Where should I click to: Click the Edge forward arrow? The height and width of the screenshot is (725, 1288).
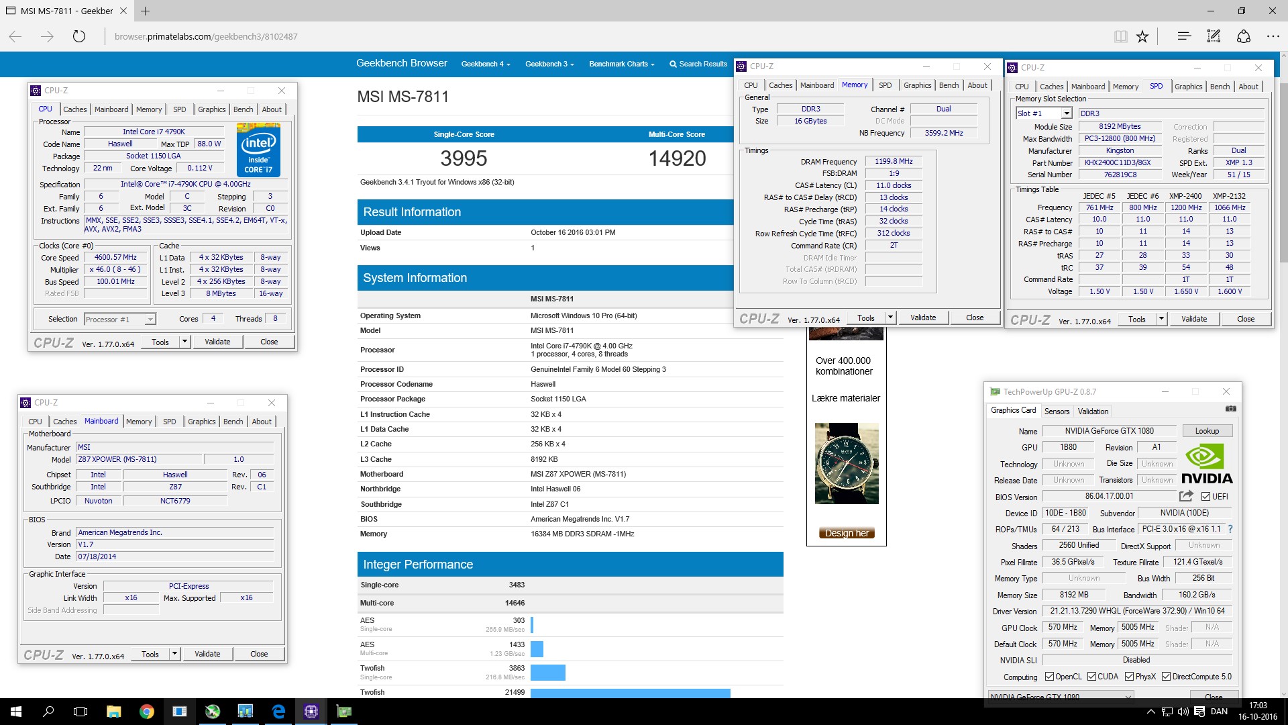(x=47, y=36)
